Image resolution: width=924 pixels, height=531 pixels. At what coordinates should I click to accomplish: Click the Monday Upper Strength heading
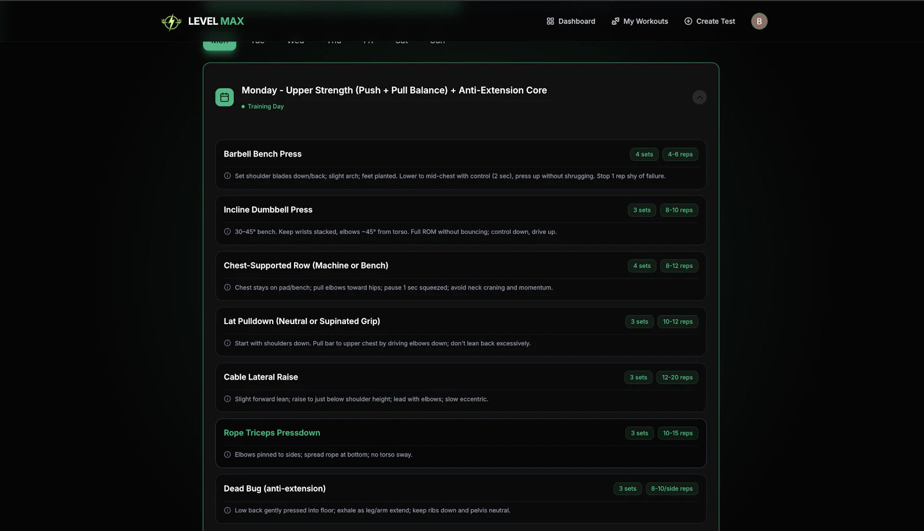(x=394, y=90)
